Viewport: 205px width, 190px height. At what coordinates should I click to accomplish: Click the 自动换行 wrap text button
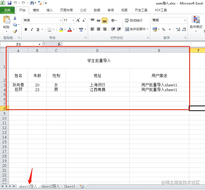coord(134,21)
